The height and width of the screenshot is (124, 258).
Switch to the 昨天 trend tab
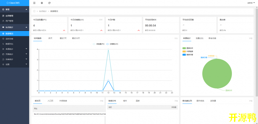coord(50,38)
